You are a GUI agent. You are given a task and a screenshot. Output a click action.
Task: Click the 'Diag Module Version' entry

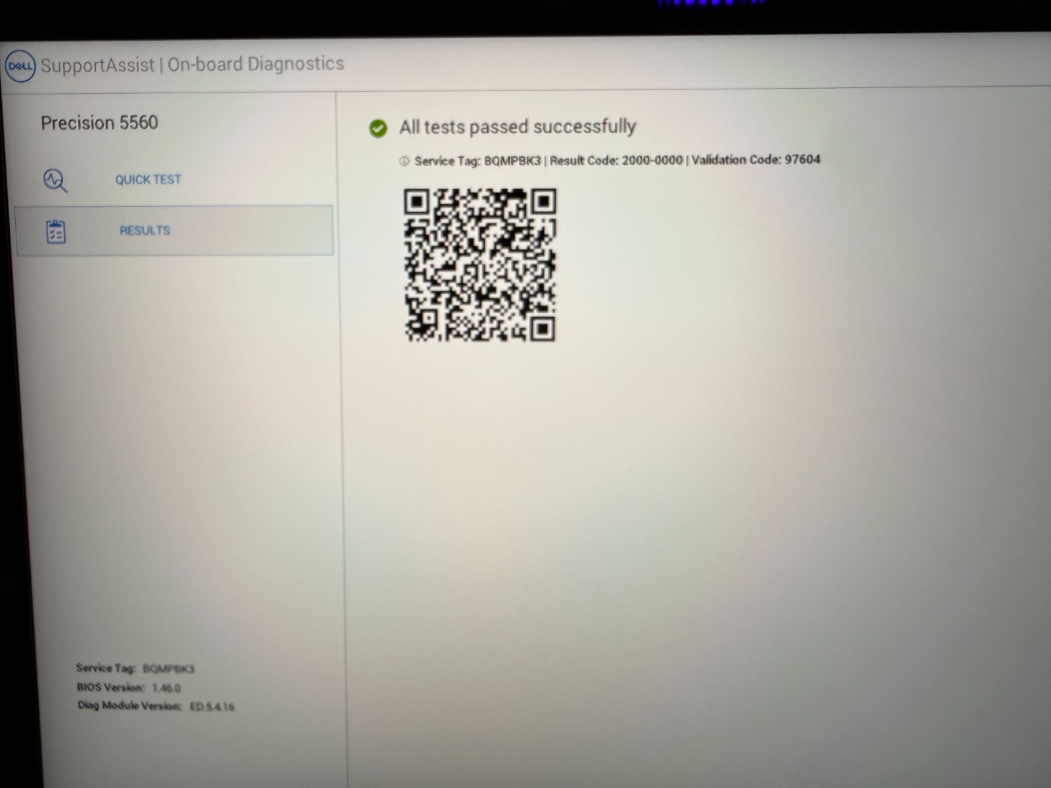156,706
